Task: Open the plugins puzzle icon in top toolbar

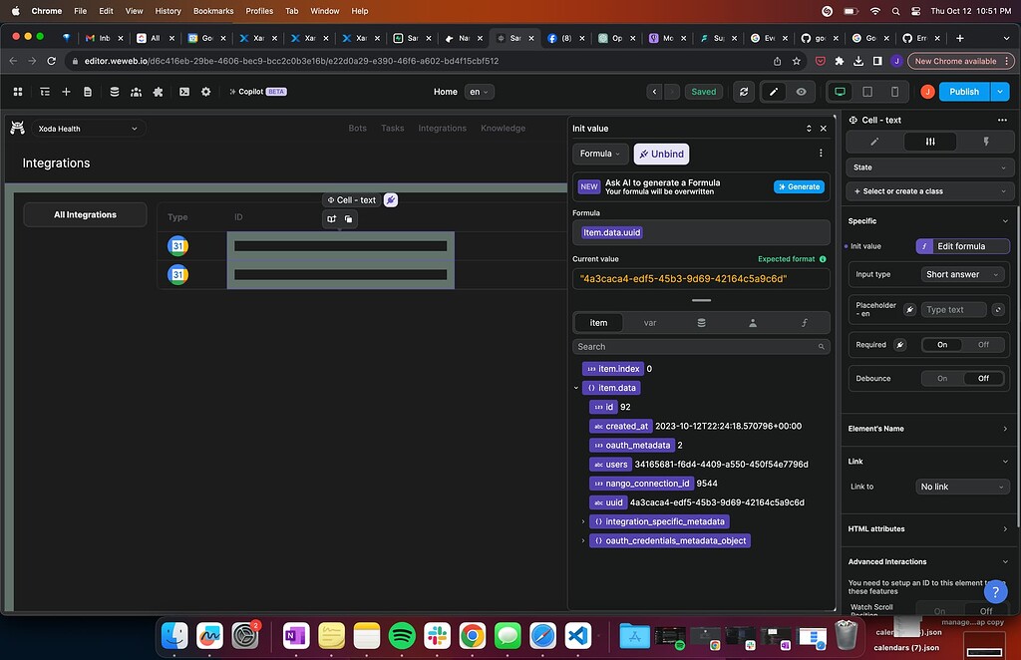Action: point(158,91)
